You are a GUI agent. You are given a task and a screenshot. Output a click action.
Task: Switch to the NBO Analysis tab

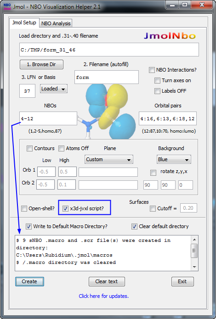[x=56, y=23]
